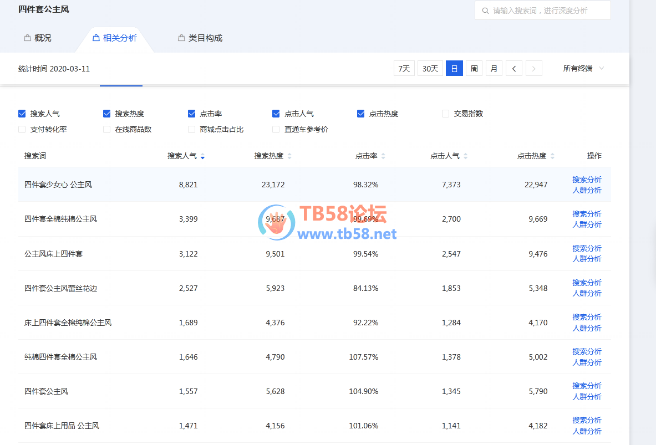Enable the 直通车参考价 checkbox
656x445 pixels.
[x=276, y=130]
